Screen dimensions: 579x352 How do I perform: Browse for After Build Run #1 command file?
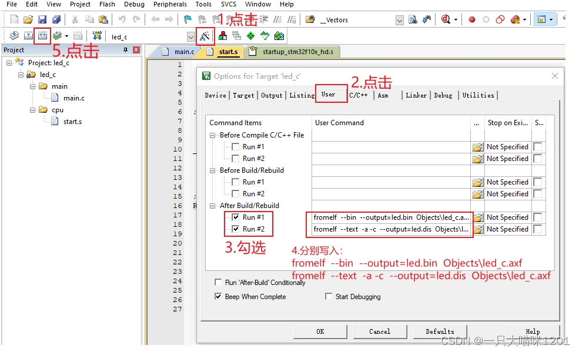click(x=477, y=217)
